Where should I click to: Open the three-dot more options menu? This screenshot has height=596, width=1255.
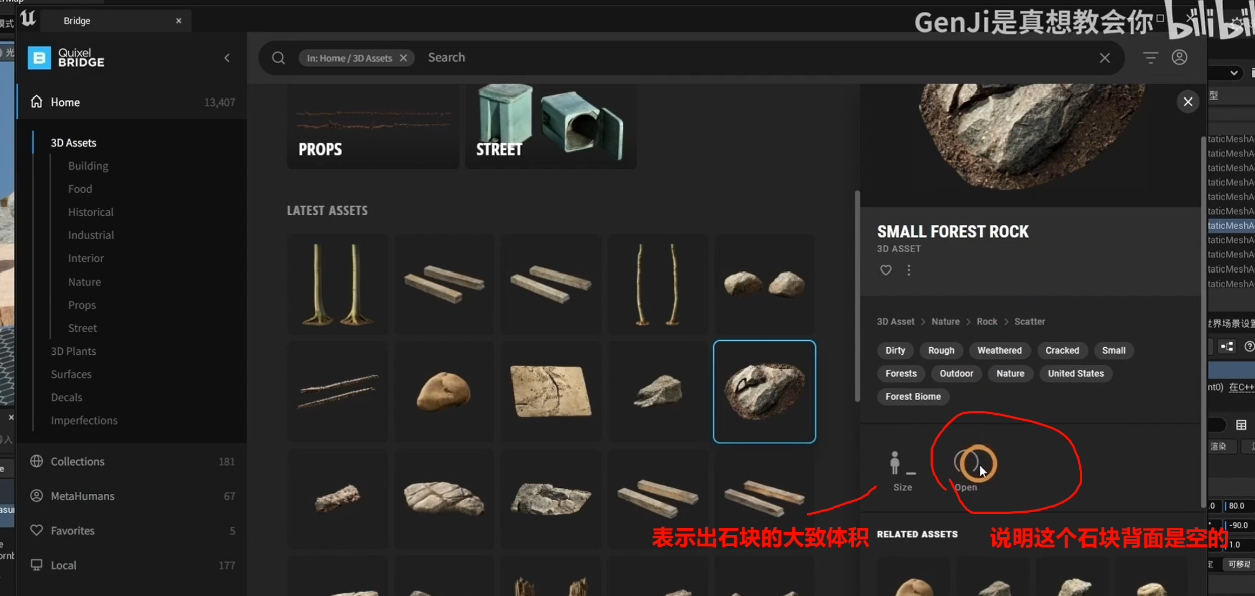click(x=908, y=270)
